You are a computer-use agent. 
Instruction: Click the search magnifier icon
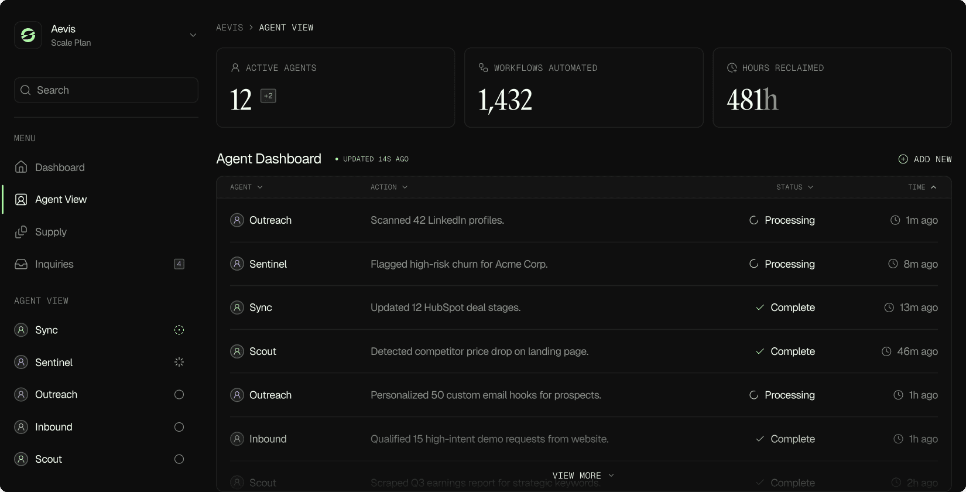click(x=25, y=90)
